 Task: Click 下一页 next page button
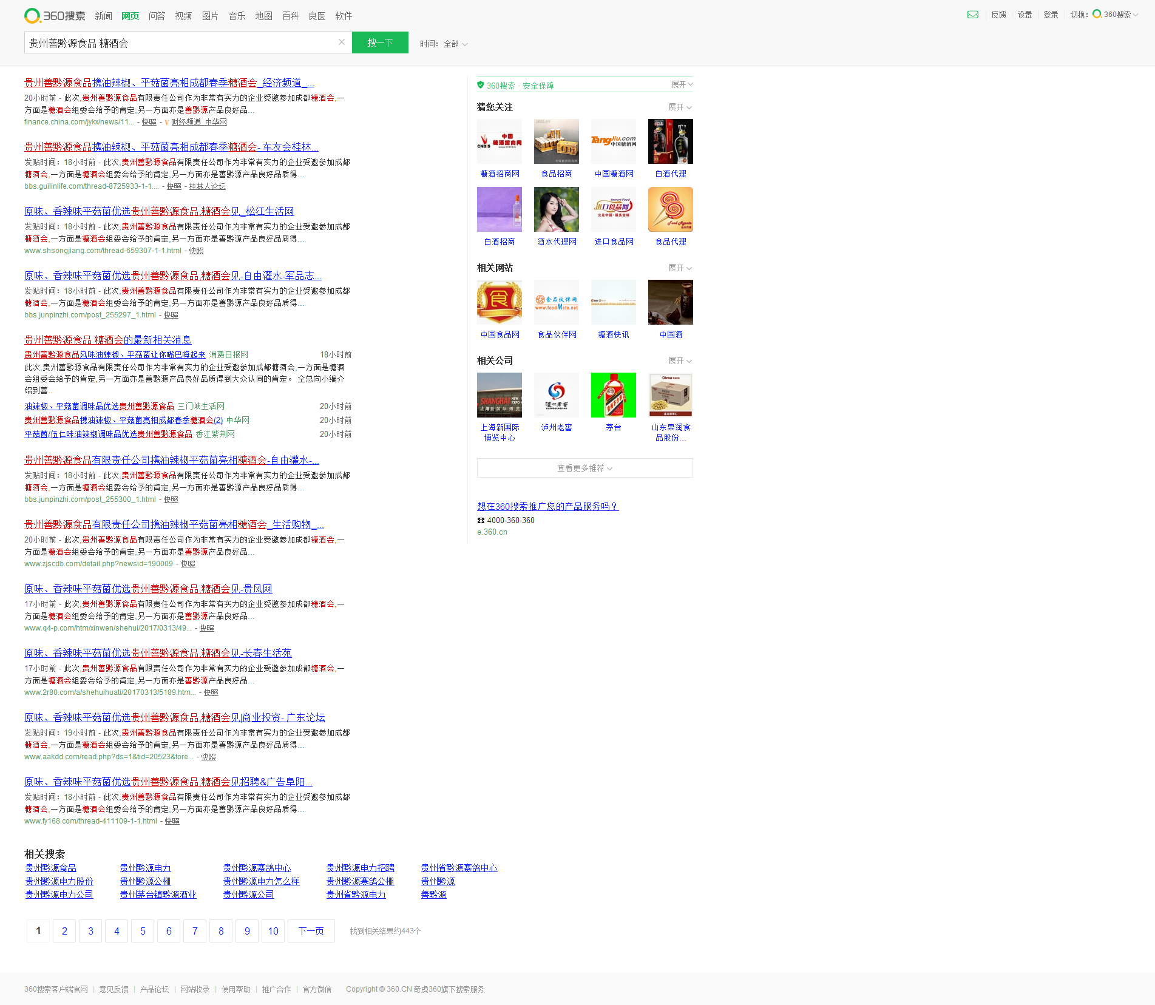tap(311, 931)
